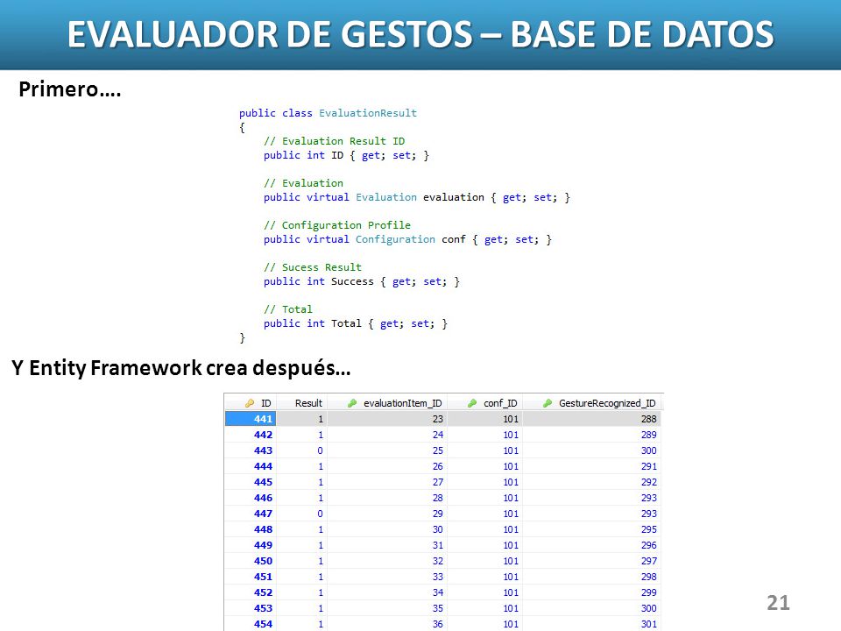Click 'Y Entity Framework crea después…' heading
The width and height of the screenshot is (841, 631).
(x=181, y=368)
